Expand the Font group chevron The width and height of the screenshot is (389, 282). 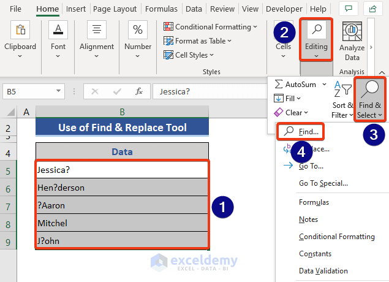(x=58, y=56)
